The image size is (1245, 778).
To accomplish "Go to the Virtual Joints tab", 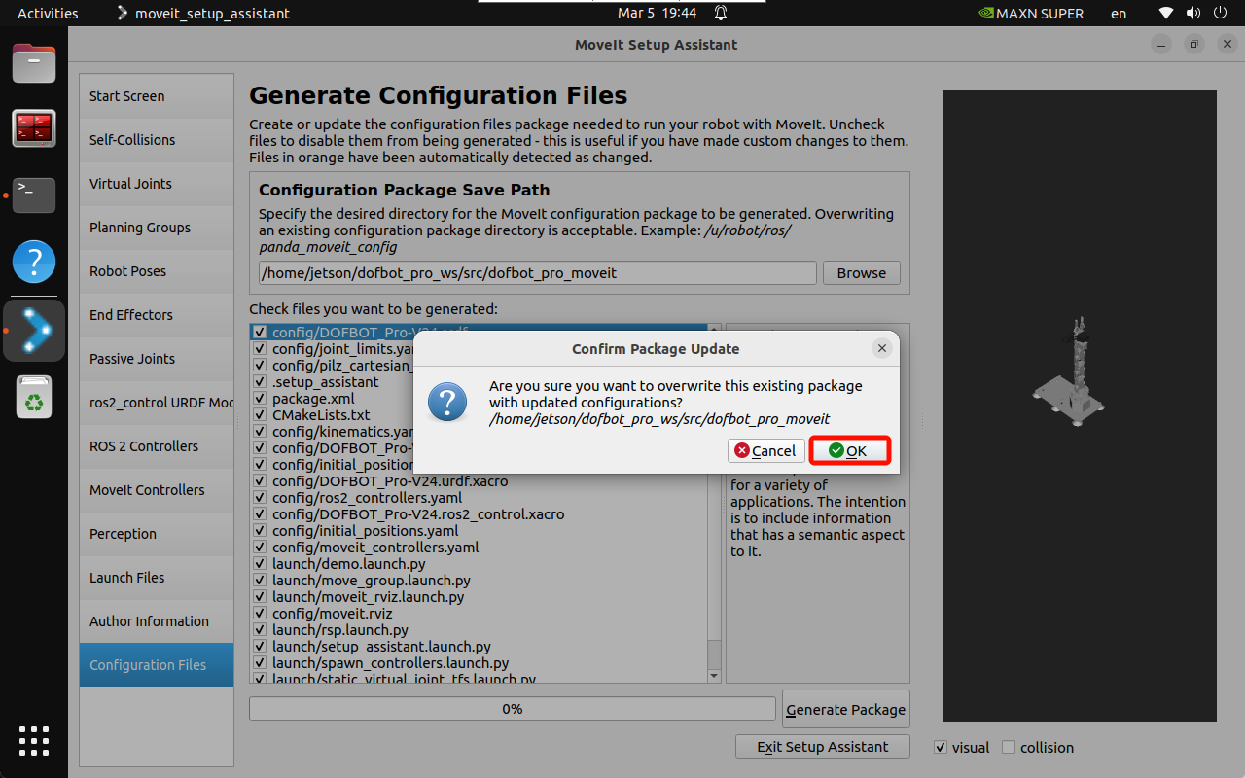I will (x=157, y=184).
